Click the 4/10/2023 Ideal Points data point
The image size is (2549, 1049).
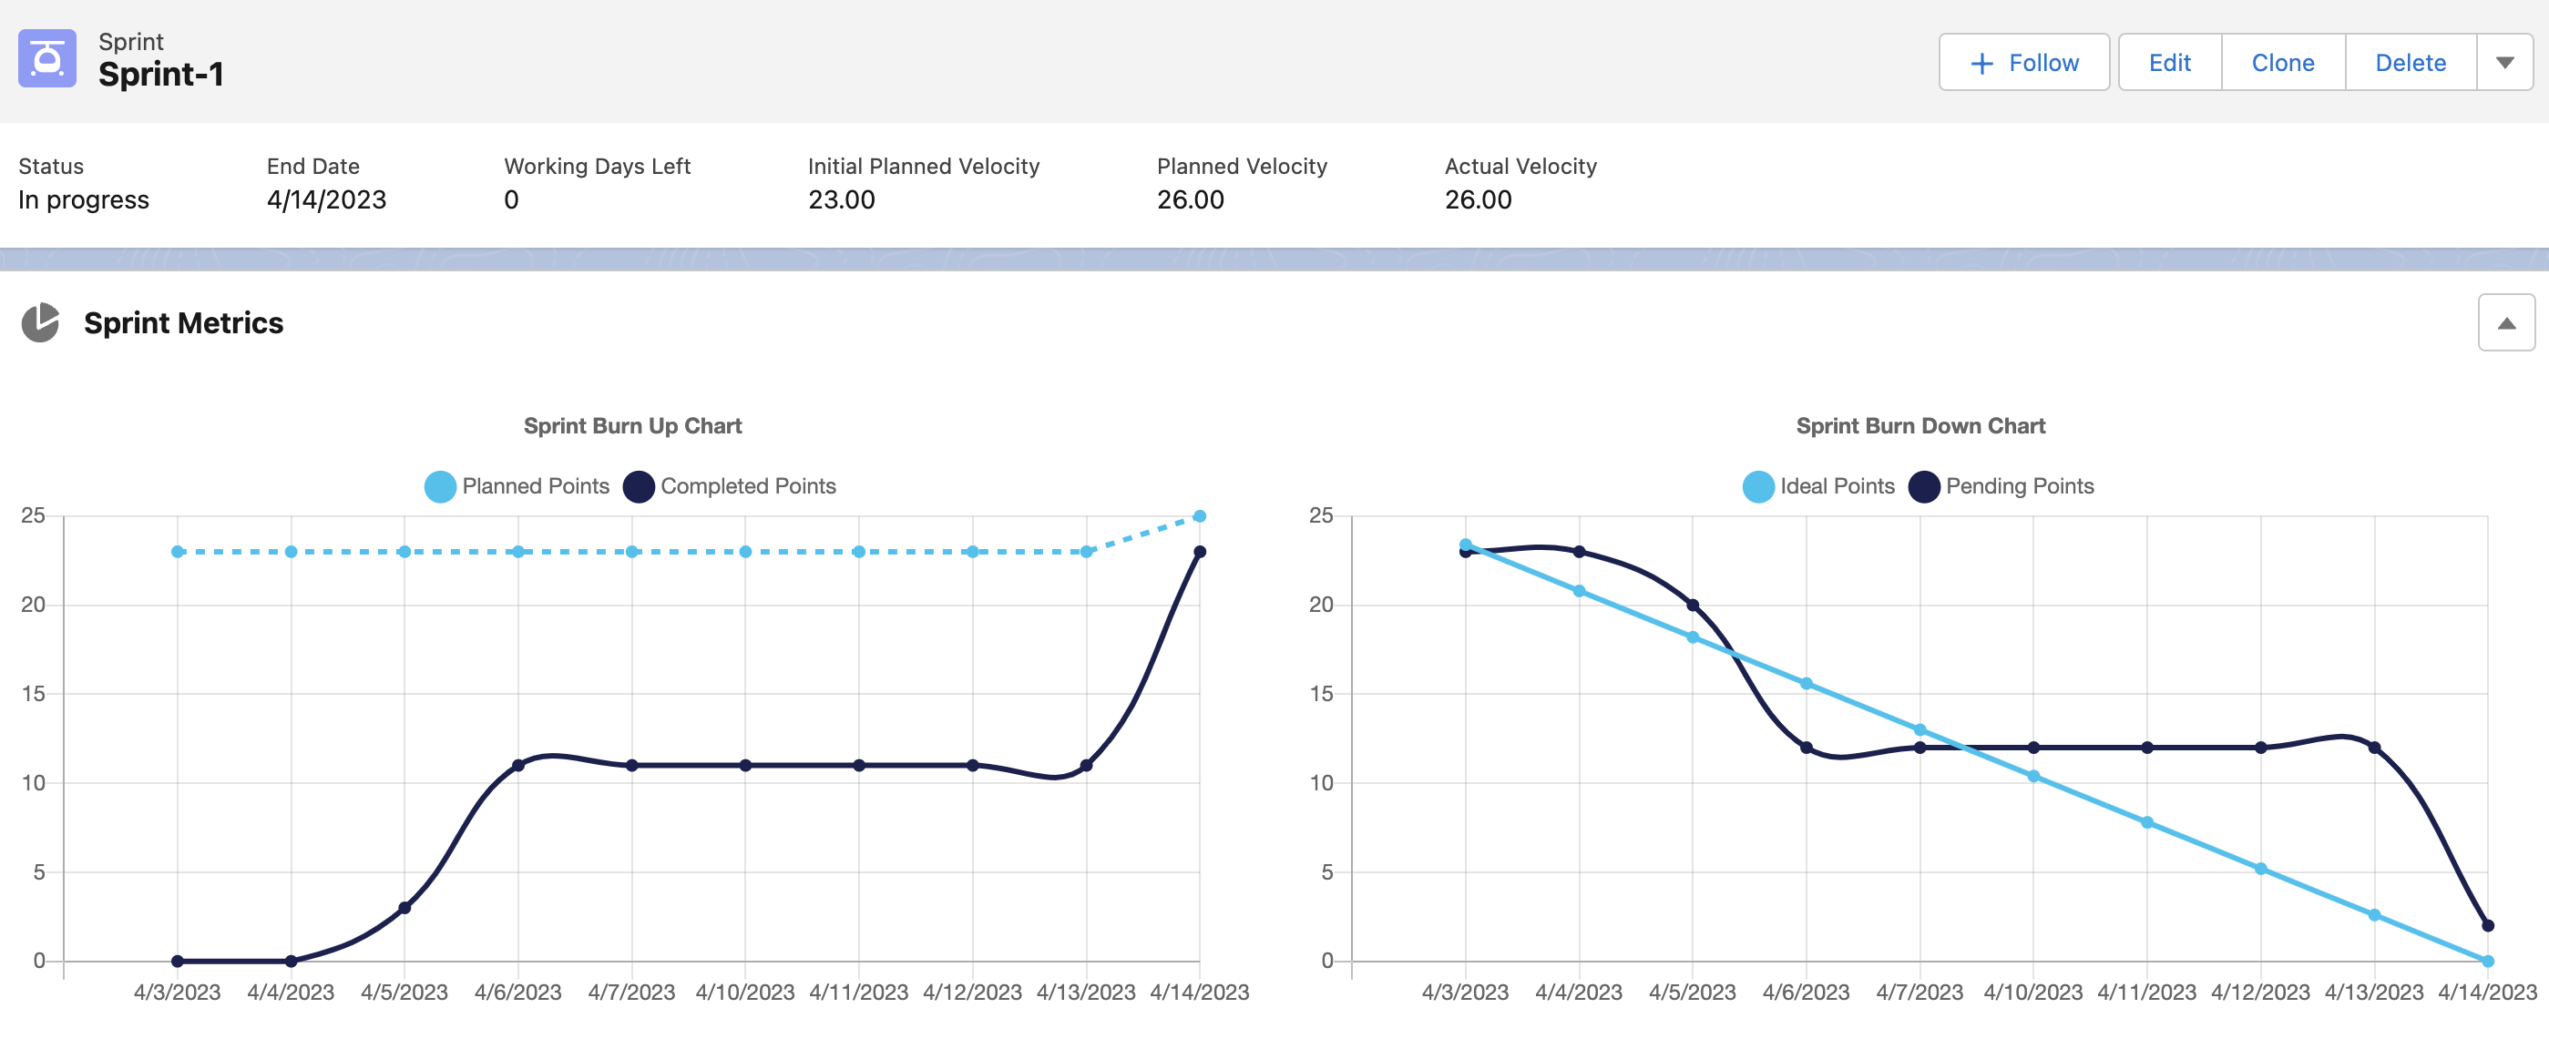tap(2033, 776)
